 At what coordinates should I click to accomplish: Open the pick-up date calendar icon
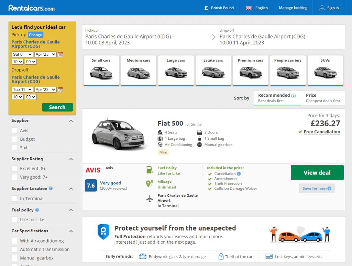(60, 54)
